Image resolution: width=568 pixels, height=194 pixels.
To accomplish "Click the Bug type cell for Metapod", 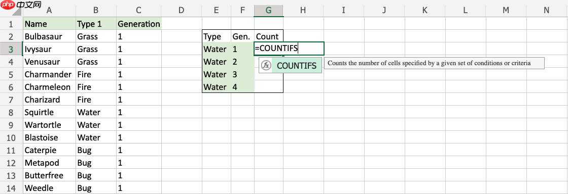I will pos(96,163).
